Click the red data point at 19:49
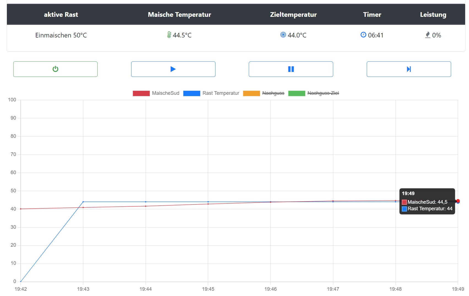 point(458,201)
